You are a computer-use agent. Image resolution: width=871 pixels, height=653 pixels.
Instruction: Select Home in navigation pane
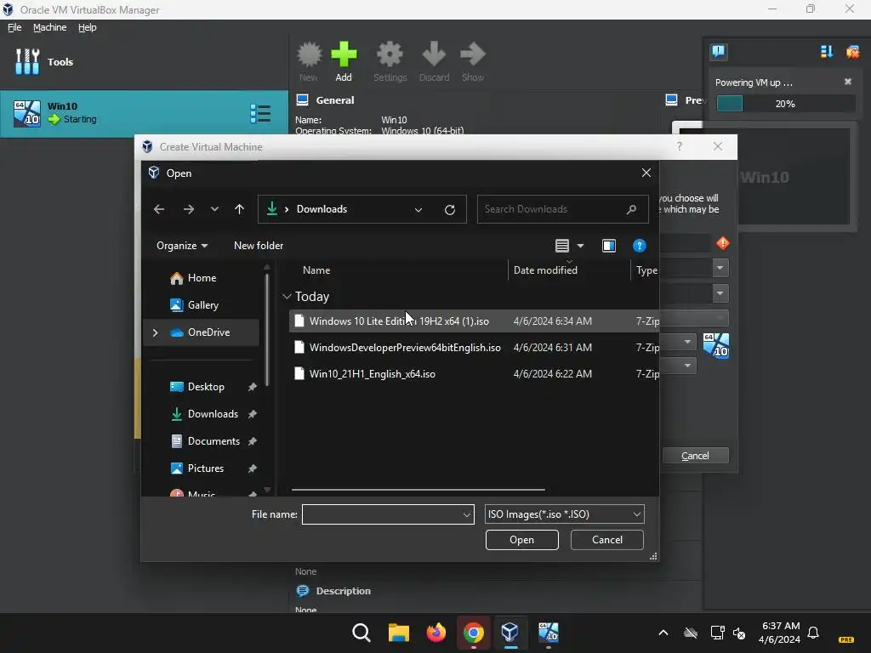pyautogui.click(x=201, y=278)
